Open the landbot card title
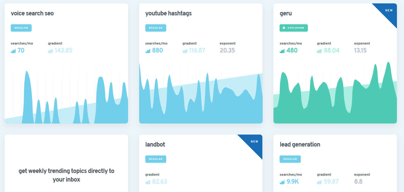This screenshot has width=404, height=192. click(x=155, y=144)
